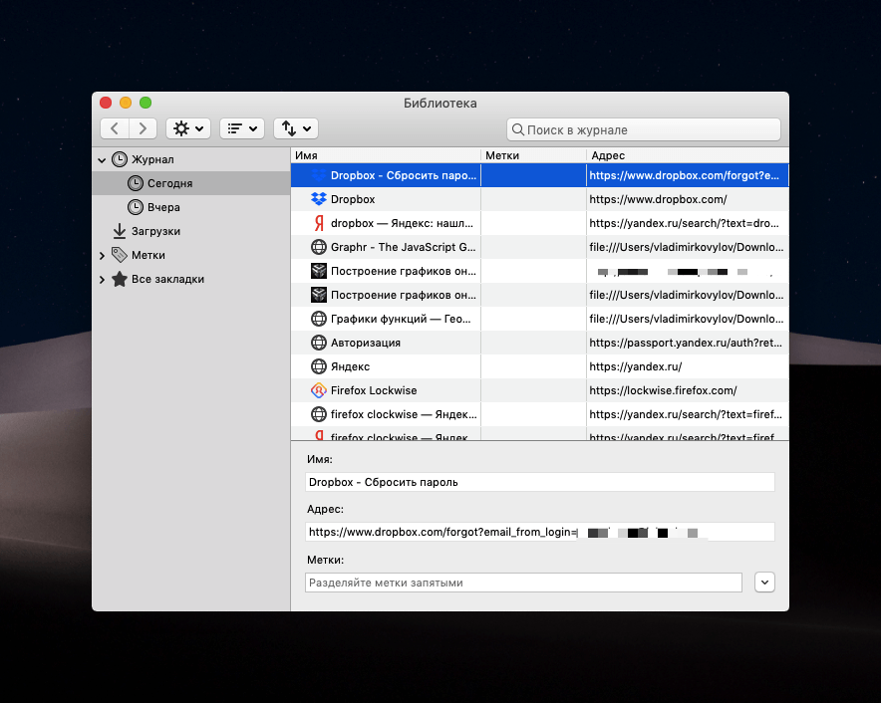Sort by the Адрес column header

click(x=688, y=155)
